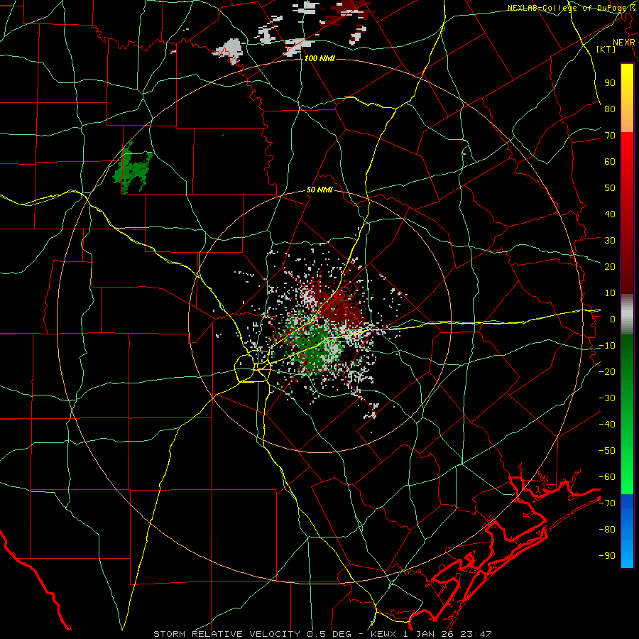Click the "-70" value on the velocity scale

[x=607, y=503]
